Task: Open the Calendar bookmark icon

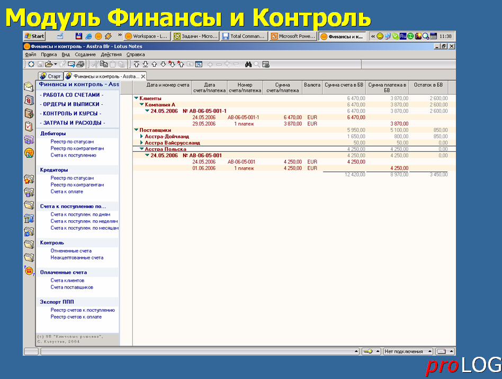Action: (29, 100)
